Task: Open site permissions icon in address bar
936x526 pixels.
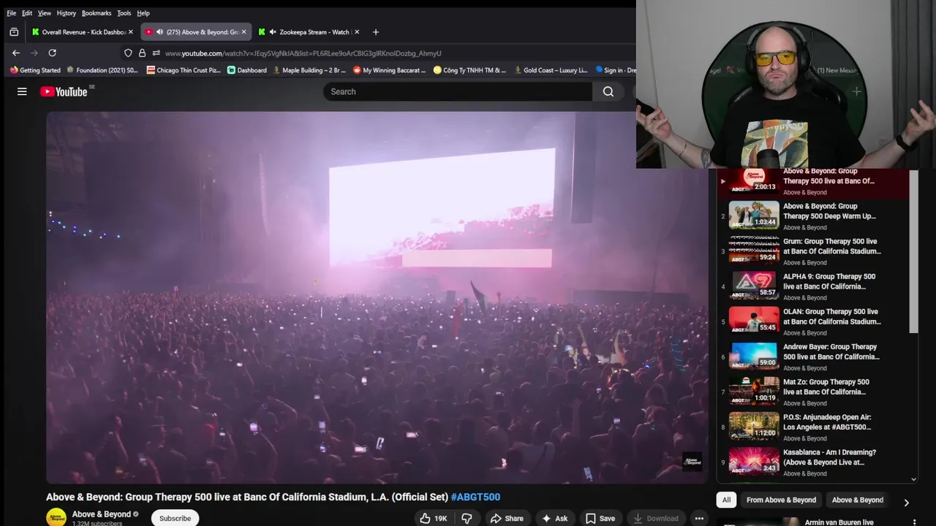Action: 156,53
